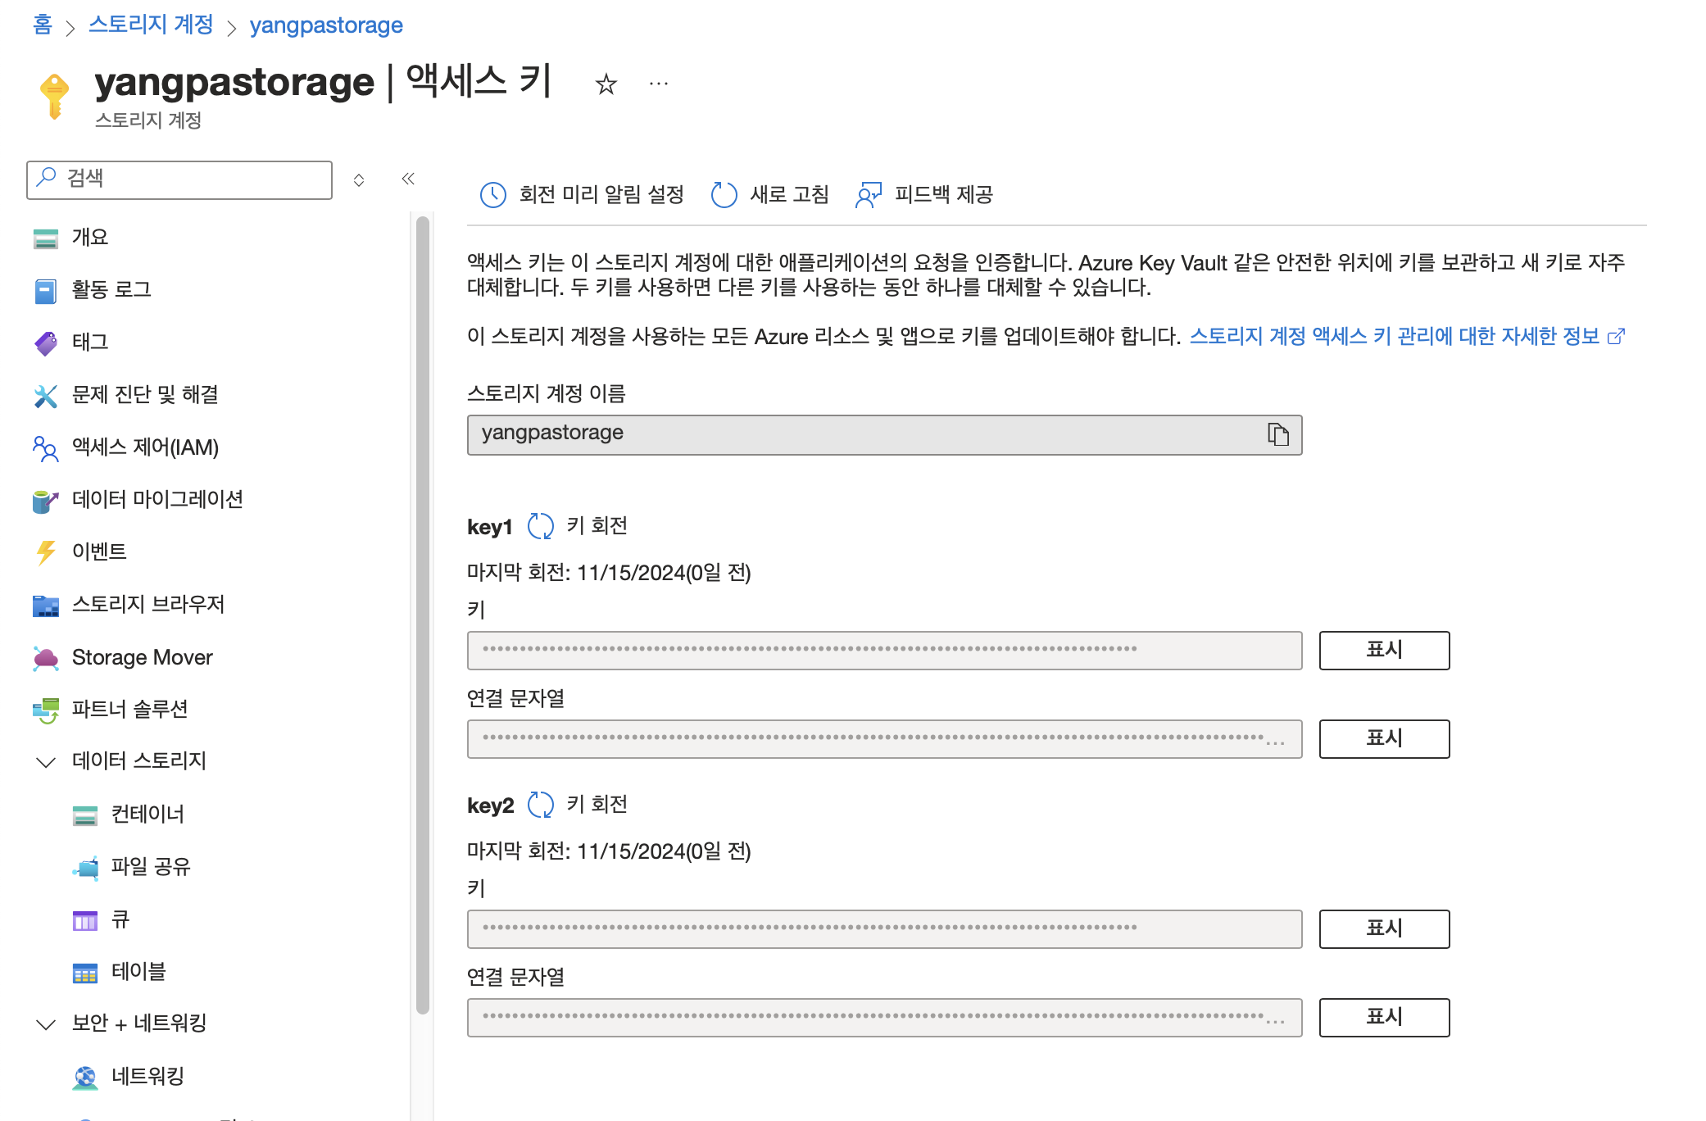Show the key1 key value
Viewport: 1706px width, 1121px height.
tap(1383, 651)
